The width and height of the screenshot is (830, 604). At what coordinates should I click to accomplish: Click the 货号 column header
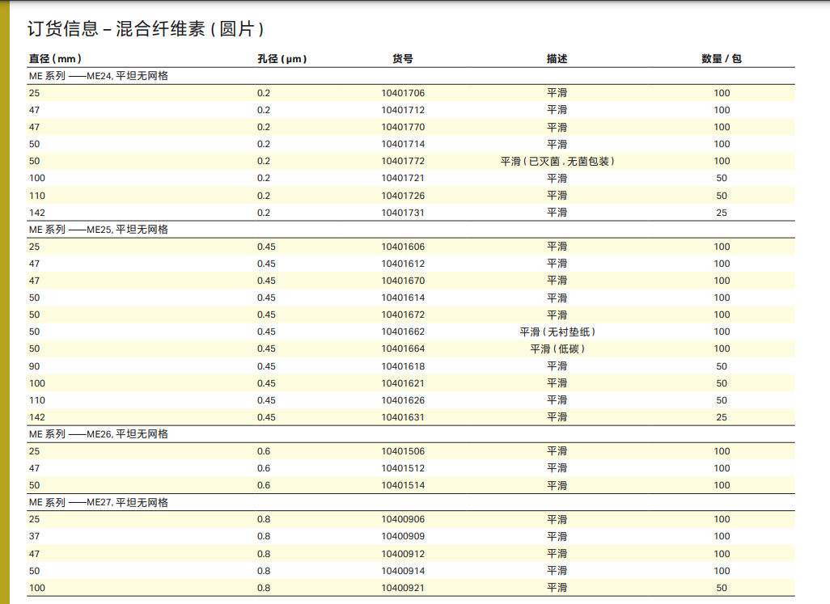click(x=403, y=59)
